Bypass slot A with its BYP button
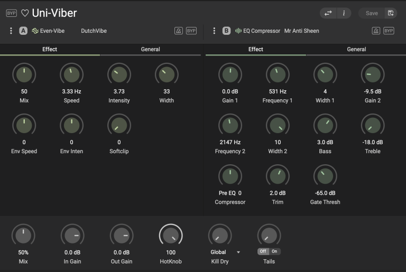 (x=191, y=31)
